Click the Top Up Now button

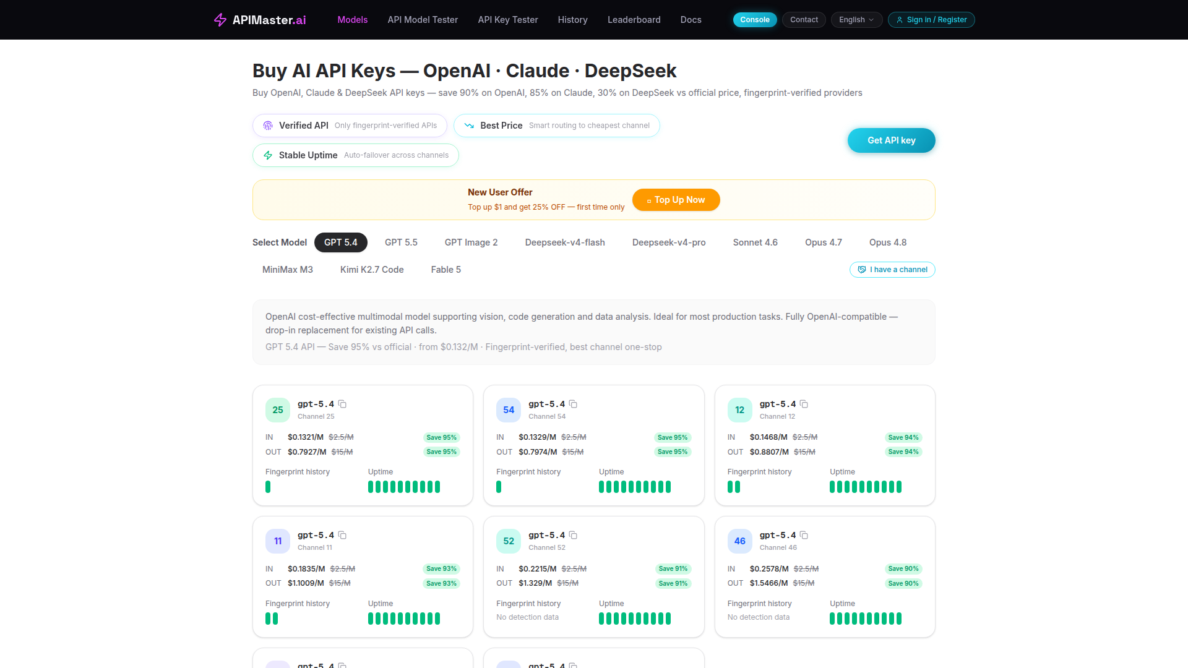click(676, 200)
